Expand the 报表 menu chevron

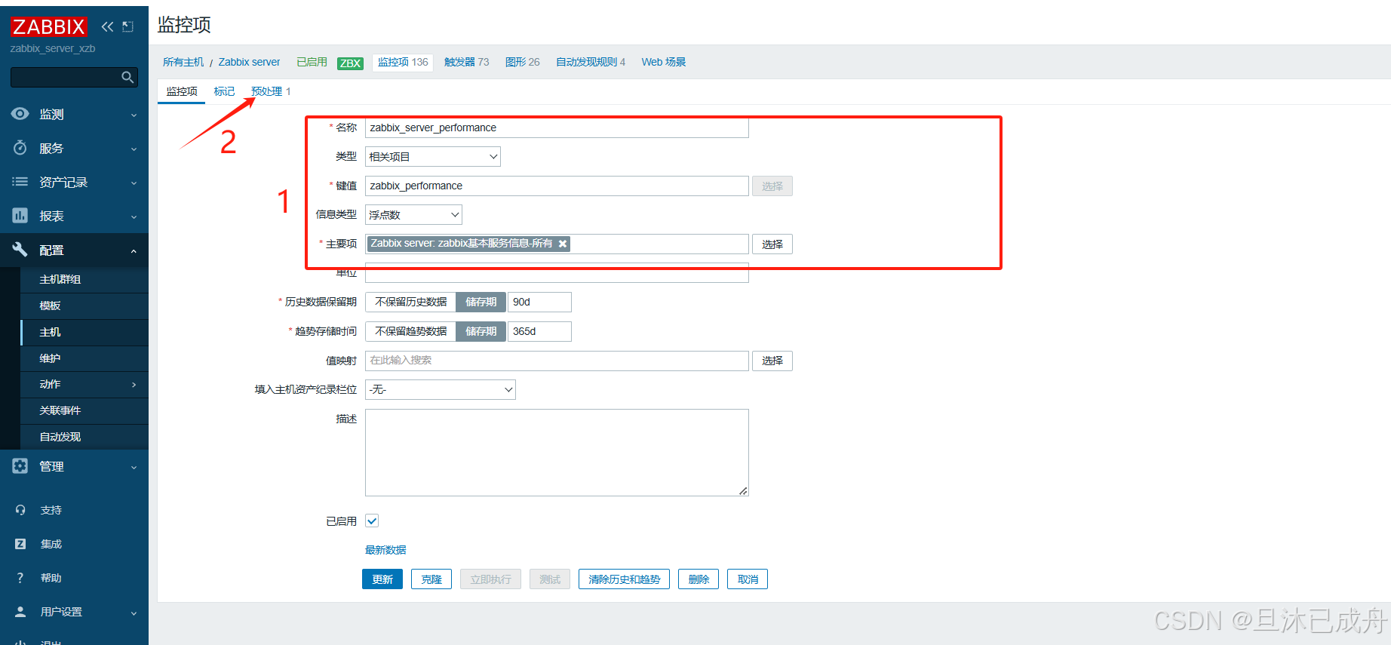134,217
